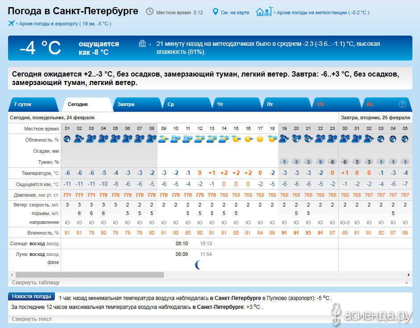Image resolution: width=420 pixels, height=328 pixels.
Task: Click the cloudiness icon at hour 09
Action: pyautogui.click(x=164, y=139)
